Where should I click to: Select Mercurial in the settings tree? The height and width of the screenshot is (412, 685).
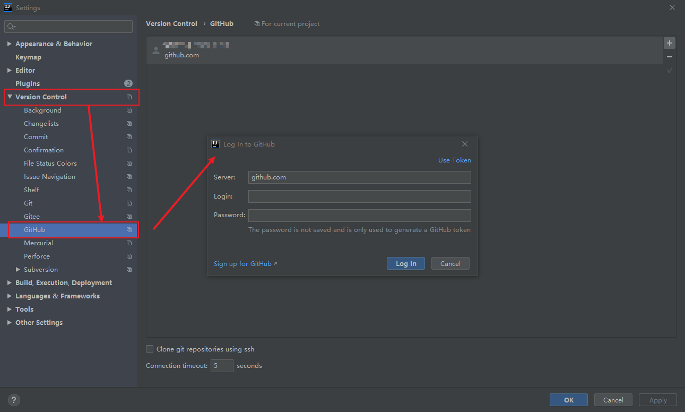(x=38, y=243)
